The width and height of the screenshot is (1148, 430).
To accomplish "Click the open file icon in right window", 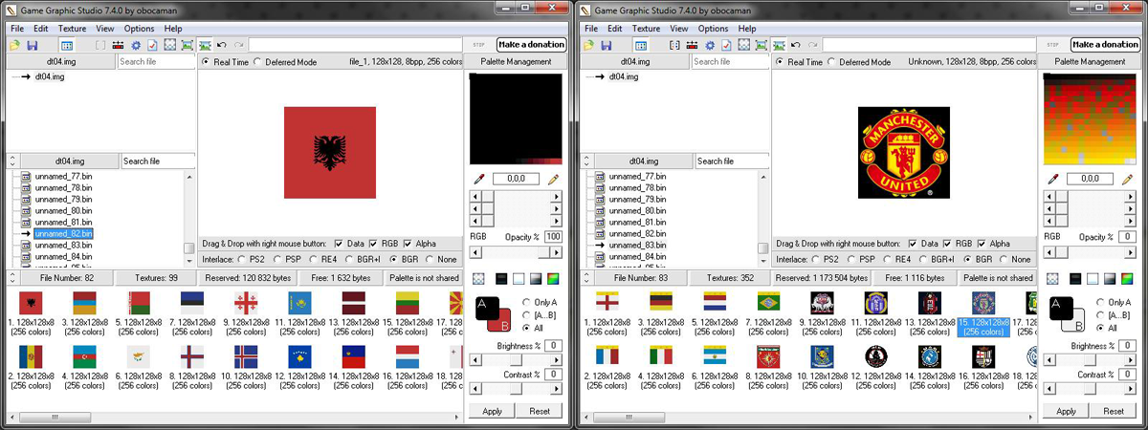I will [x=589, y=45].
